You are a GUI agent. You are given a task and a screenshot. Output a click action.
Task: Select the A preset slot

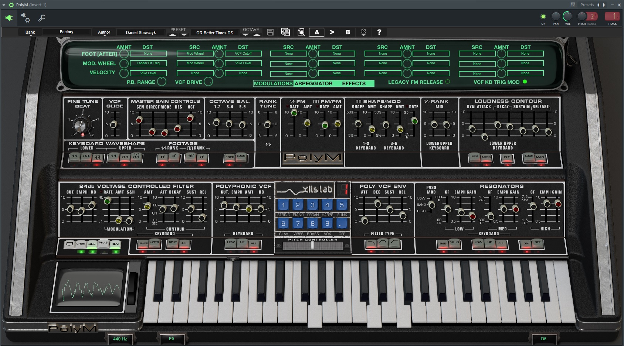point(317,32)
